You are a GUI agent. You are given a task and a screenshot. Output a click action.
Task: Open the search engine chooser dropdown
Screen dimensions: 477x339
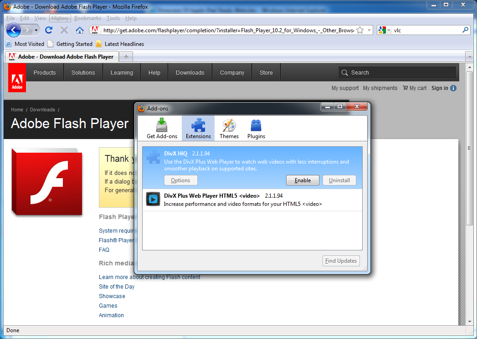389,30
